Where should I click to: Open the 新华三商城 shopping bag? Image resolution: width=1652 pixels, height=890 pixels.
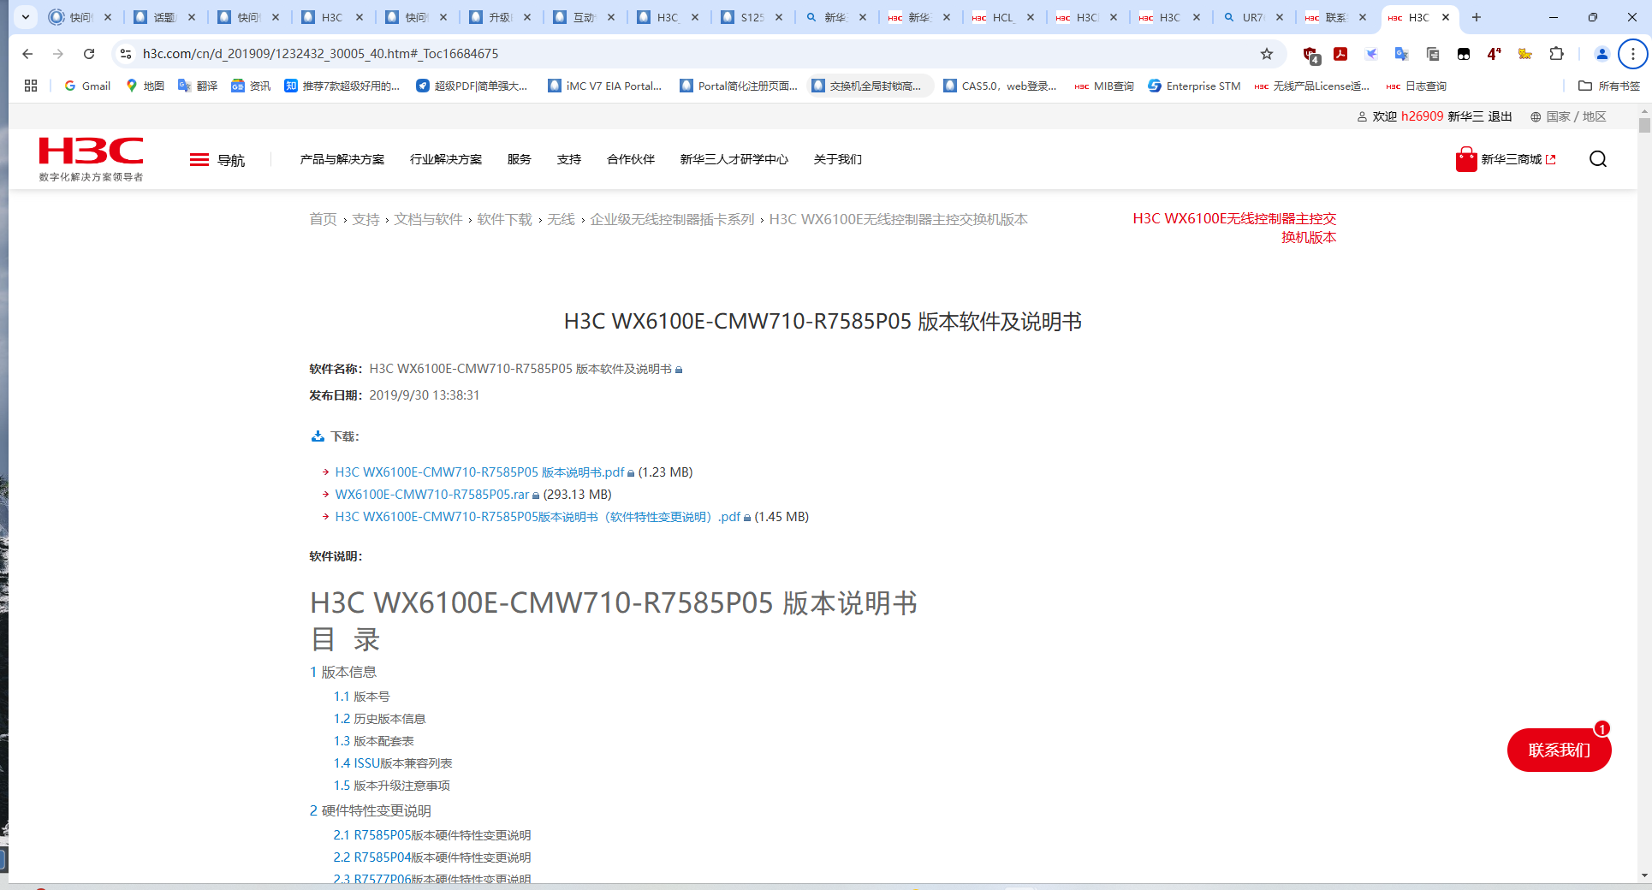pyautogui.click(x=1506, y=159)
